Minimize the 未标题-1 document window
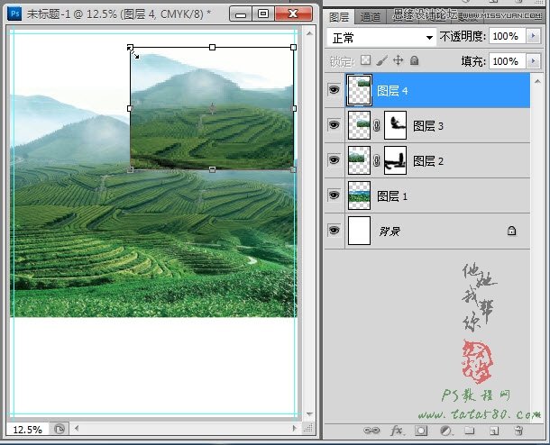The image size is (550, 445). coord(241,14)
